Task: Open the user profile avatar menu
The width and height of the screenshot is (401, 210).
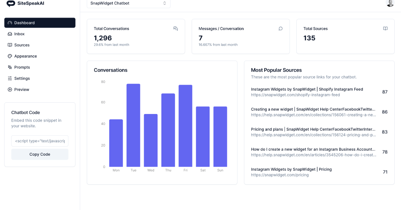Action: (x=390, y=3)
